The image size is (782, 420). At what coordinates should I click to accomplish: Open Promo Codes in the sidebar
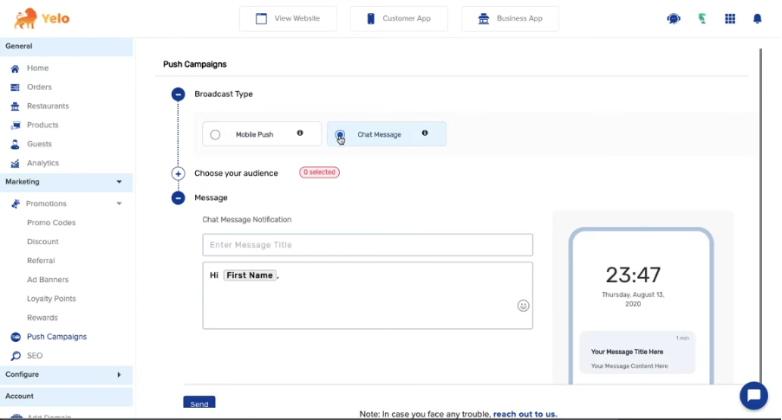[x=51, y=223]
